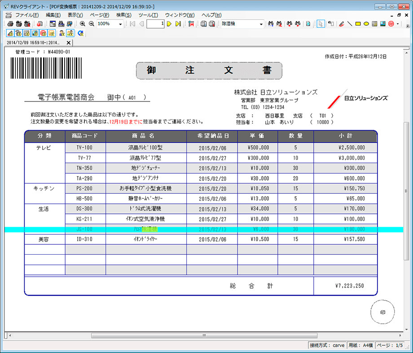Click the page number input field
The width and height of the screenshot is (413, 353).
point(155,24)
